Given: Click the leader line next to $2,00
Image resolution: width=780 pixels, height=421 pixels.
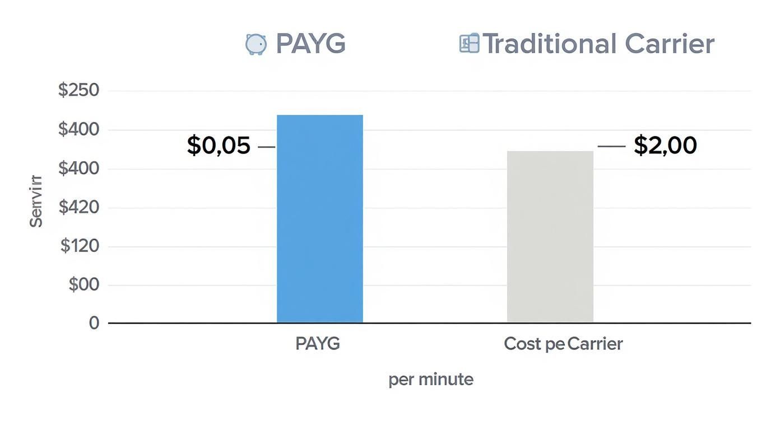Looking at the screenshot, I should coord(611,147).
